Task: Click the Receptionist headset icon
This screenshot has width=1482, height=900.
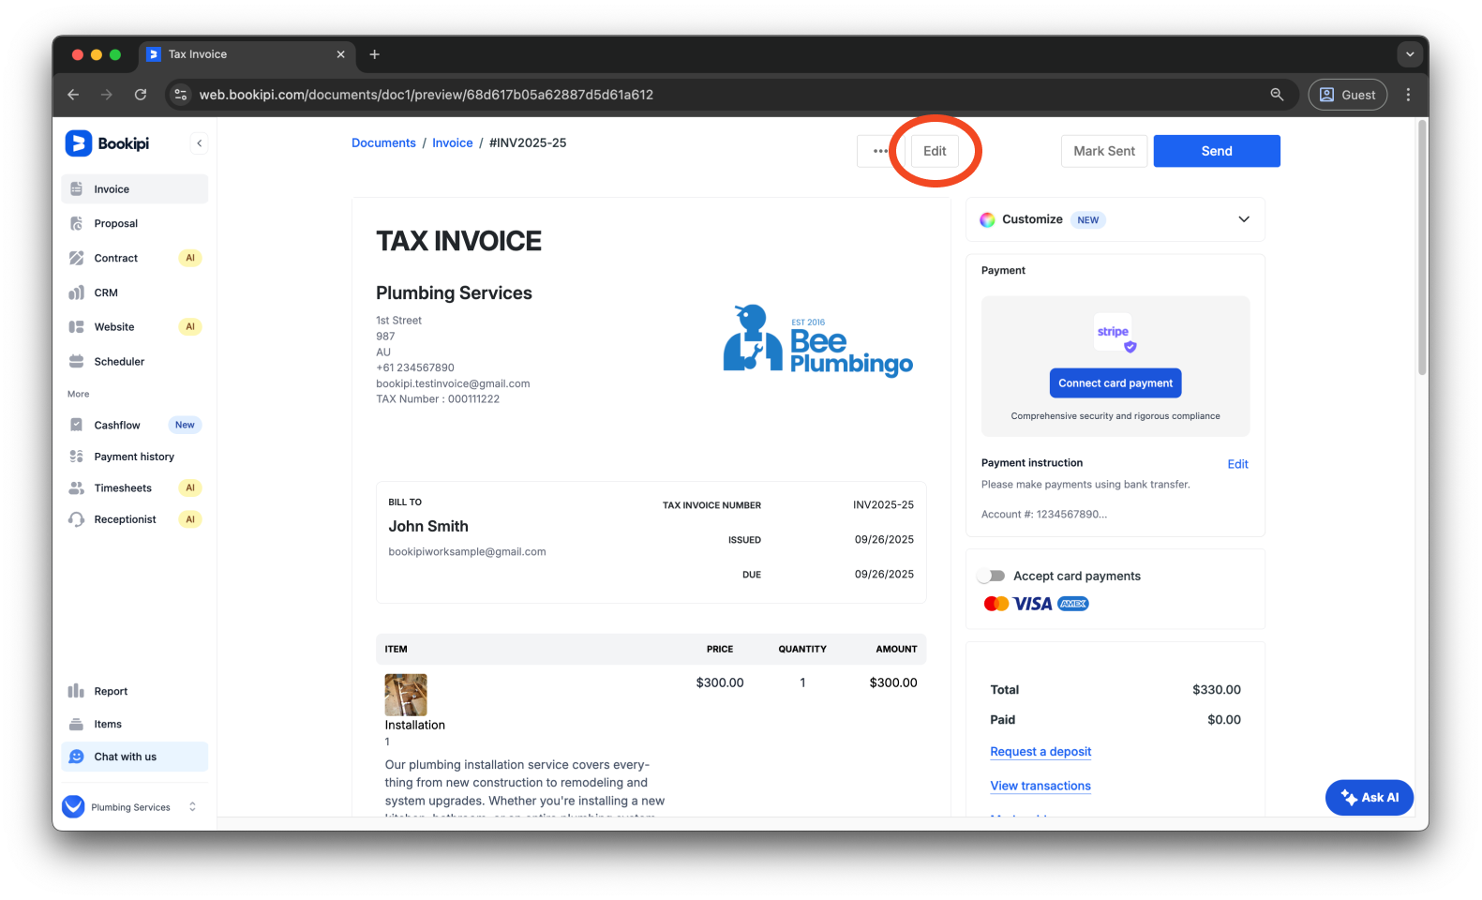Action: click(77, 519)
